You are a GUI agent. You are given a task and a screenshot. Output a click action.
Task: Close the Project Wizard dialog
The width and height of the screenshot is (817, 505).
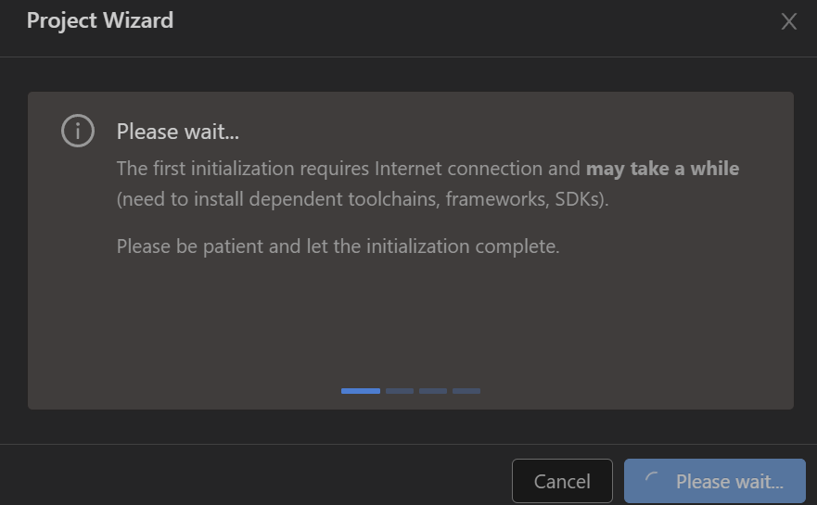click(x=789, y=21)
